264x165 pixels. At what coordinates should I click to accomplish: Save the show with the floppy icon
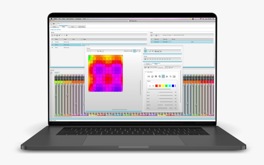click(56, 24)
